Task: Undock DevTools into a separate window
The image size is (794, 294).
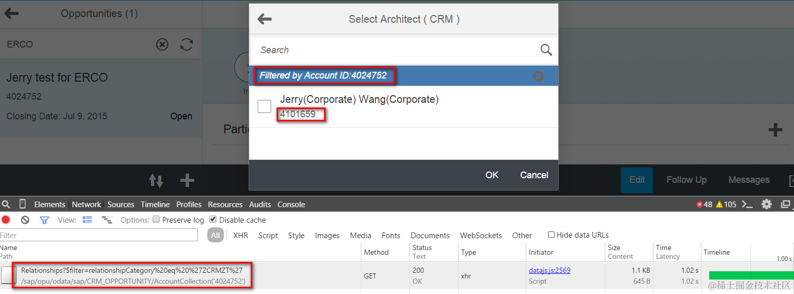Action: point(785,204)
